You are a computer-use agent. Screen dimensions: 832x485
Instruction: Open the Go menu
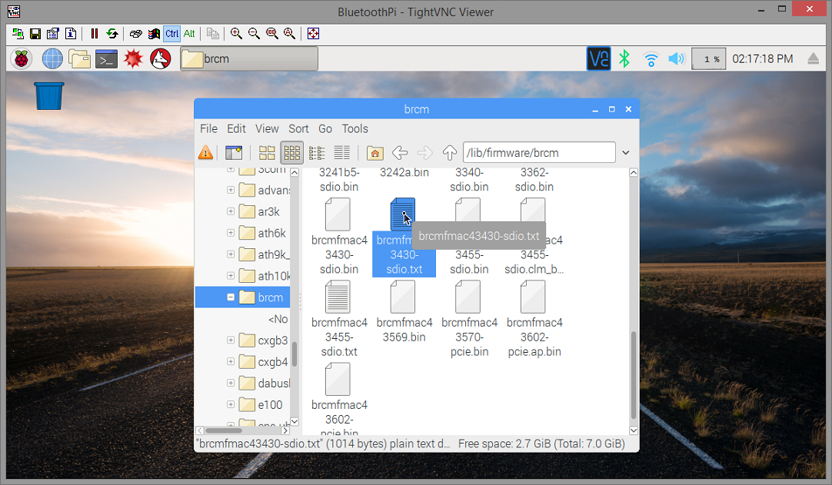325,129
